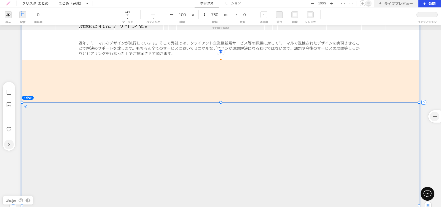Select the image tool in left panel
The image size is (441, 207).
tap(9, 104)
